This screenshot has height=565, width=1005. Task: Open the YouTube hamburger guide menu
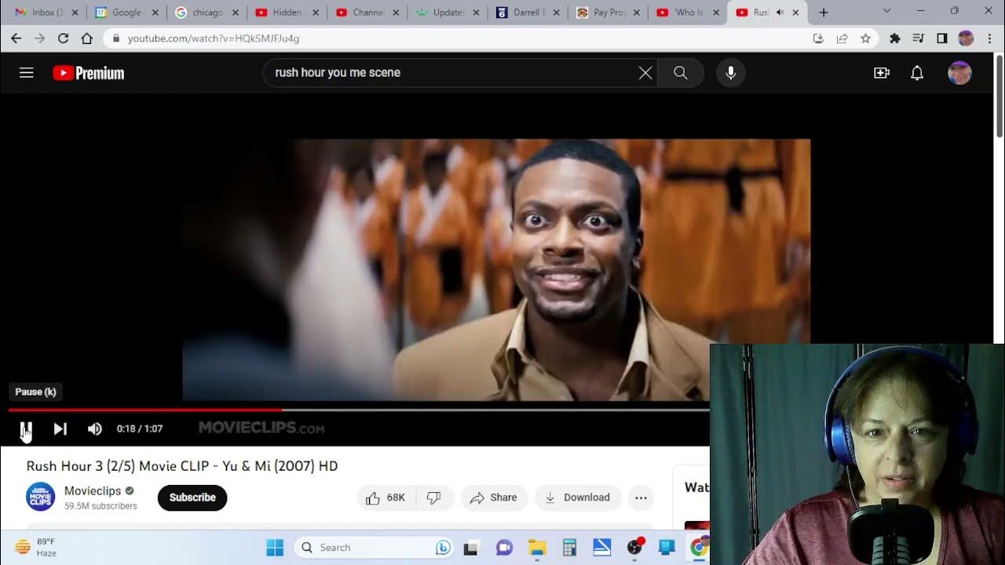pyautogui.click(x=27, y=73)
